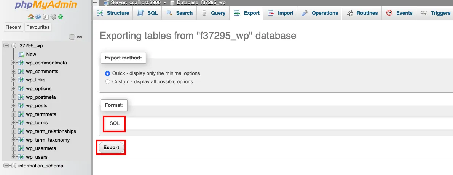Expand the wp_users table node
The height and width of the screenshot is (175, 453).
coord(13,157)
